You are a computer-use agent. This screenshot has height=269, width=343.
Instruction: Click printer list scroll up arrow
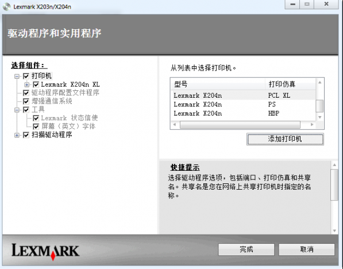[319, 82]
